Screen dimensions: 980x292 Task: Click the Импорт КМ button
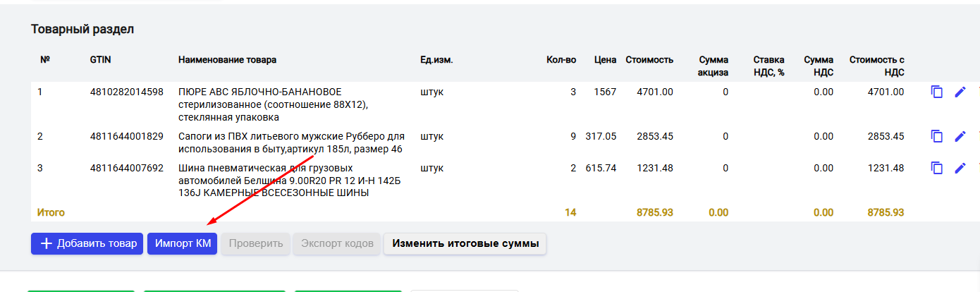[182, 244]
